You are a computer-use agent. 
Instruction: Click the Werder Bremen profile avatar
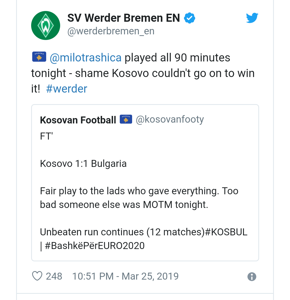click(46, 25)
